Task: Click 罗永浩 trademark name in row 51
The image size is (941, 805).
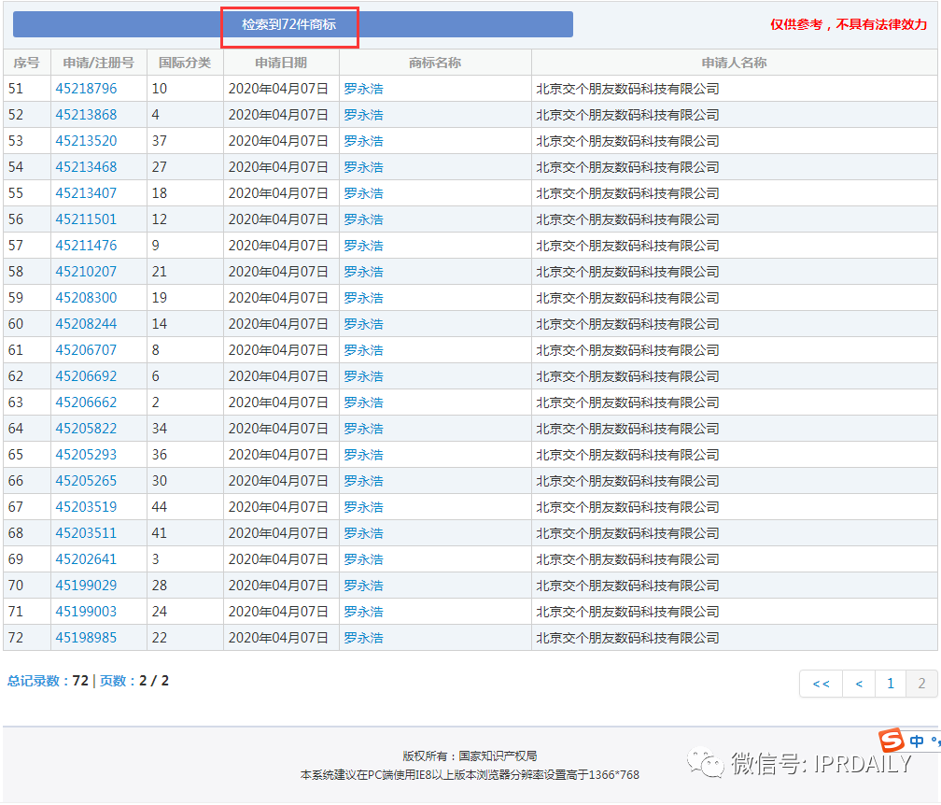Action: (x=364, y=89)
